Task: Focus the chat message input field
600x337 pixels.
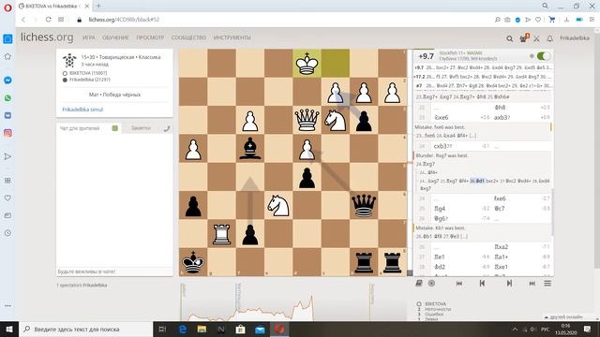Action: point(114,271)
